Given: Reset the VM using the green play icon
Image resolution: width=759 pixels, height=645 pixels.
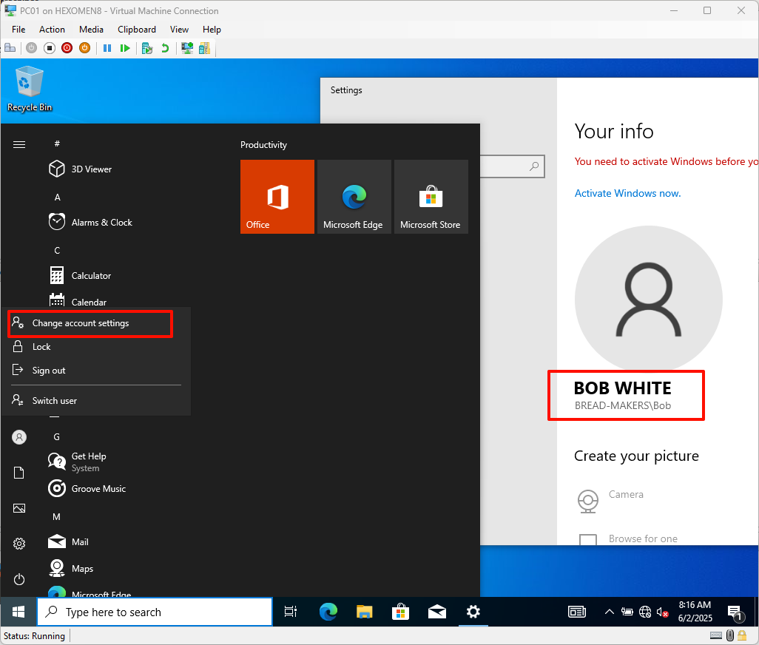Looking at the screenshot, I should tap(125, 48).
